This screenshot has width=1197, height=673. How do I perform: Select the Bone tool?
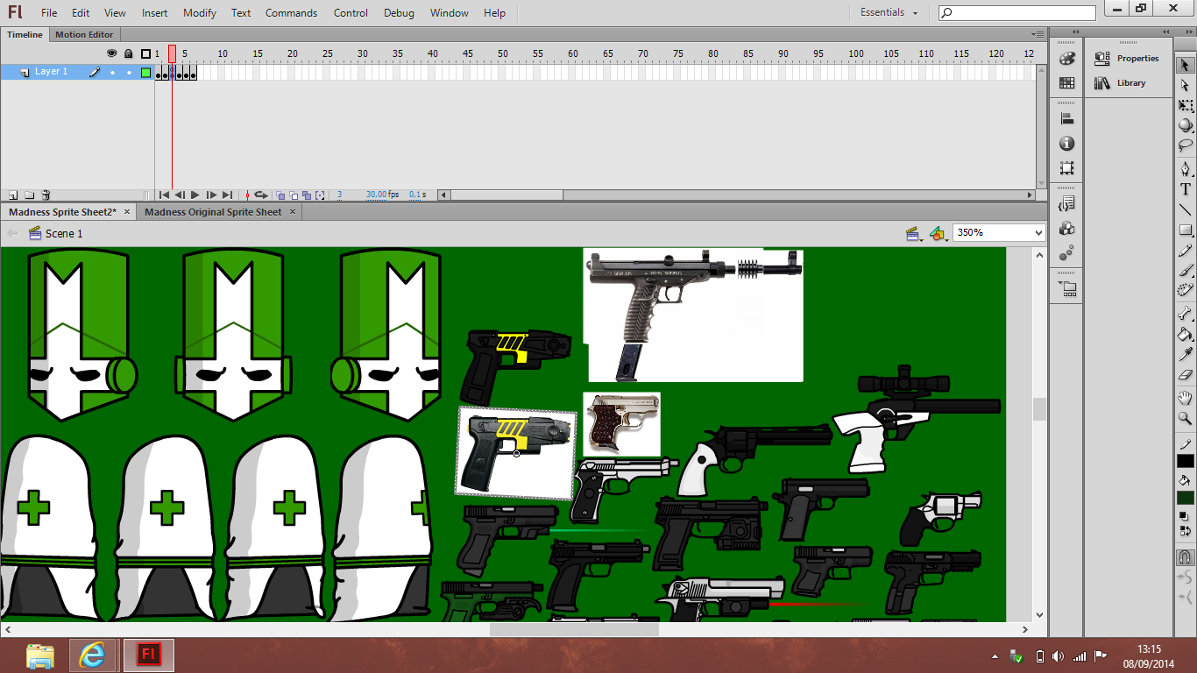coord(1185,314)
